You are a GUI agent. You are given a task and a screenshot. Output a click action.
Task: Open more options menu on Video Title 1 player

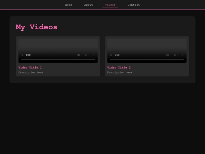click(94, 55)
